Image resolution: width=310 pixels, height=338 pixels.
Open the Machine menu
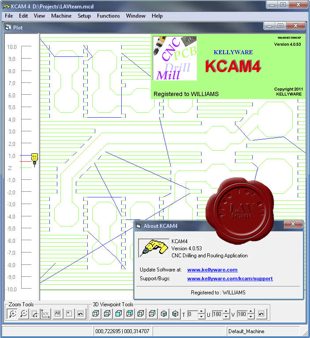61,16
